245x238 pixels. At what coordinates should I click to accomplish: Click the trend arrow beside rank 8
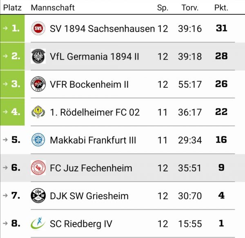pyautogui.click(x=5, y=223)
